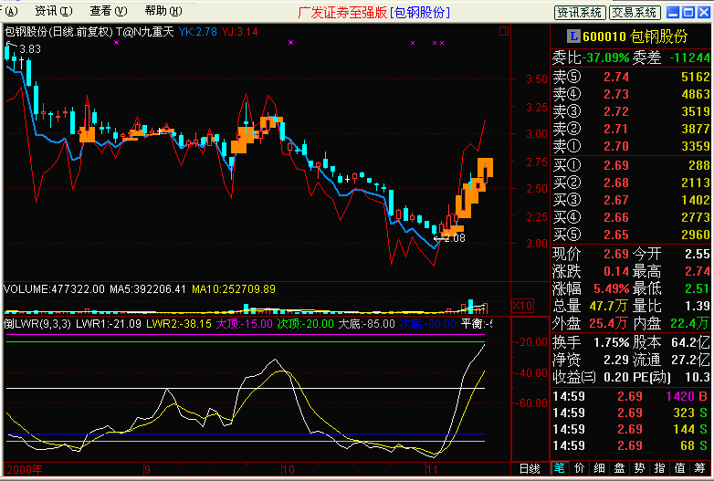Open the 帮助(H) menu
Image resolution: width=714 pixels, height=481 pixels.
(163, 11)
